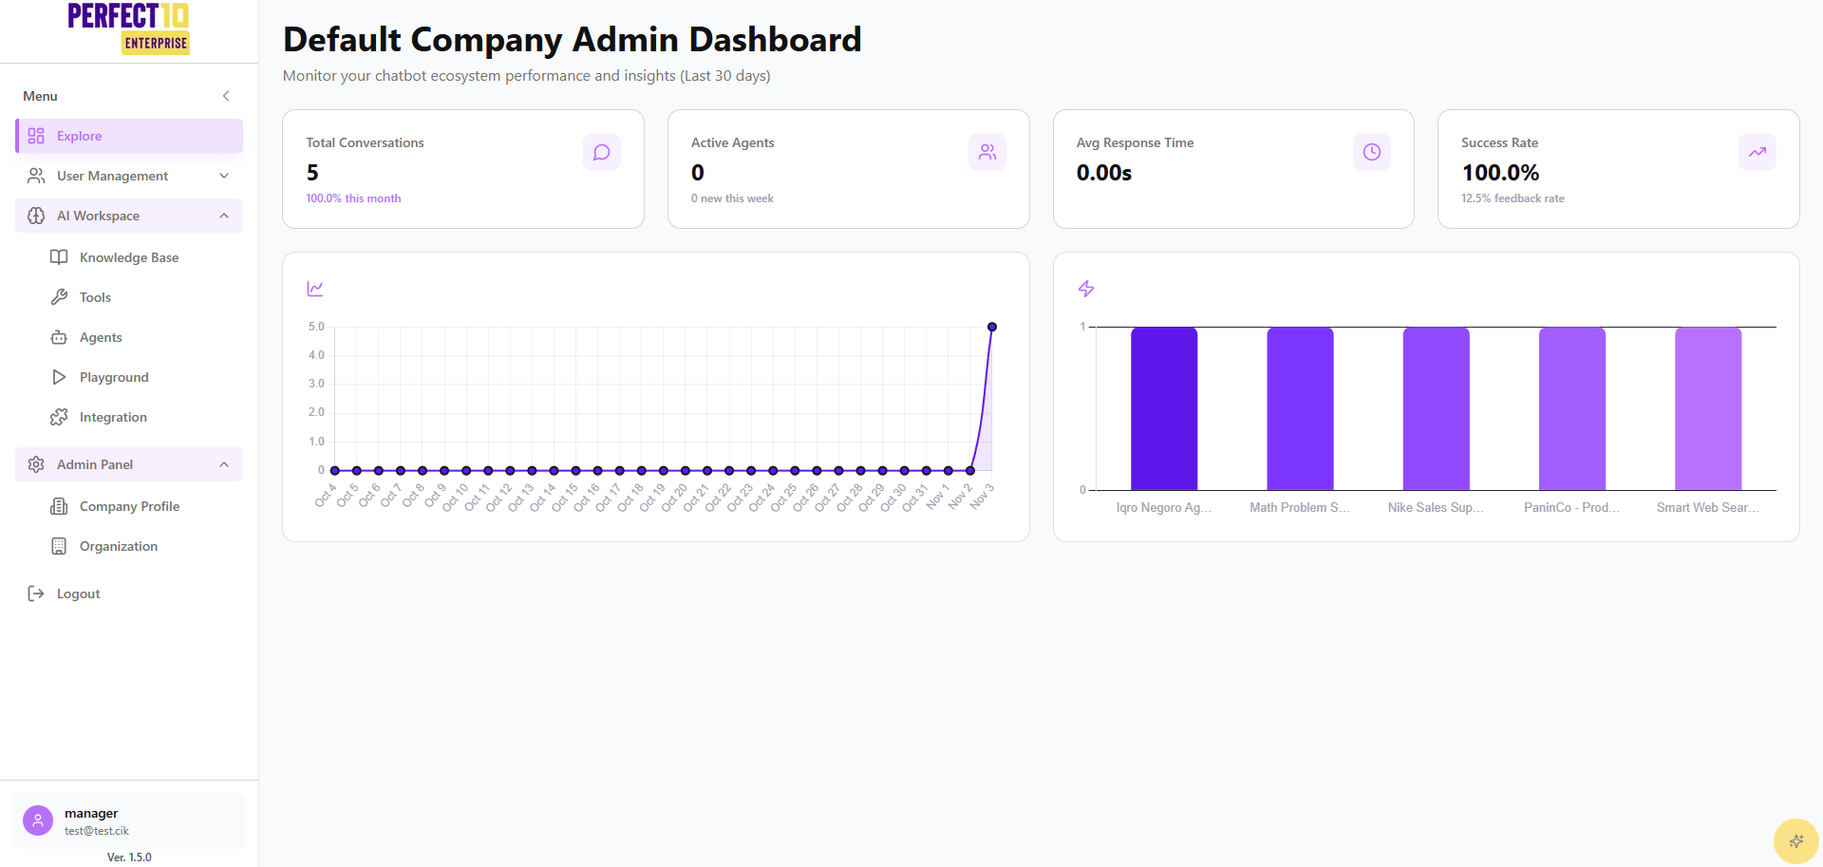Viewport: 1823px width, 867px height.
Task: Click the Playground play icon
Action: point(59,377)
